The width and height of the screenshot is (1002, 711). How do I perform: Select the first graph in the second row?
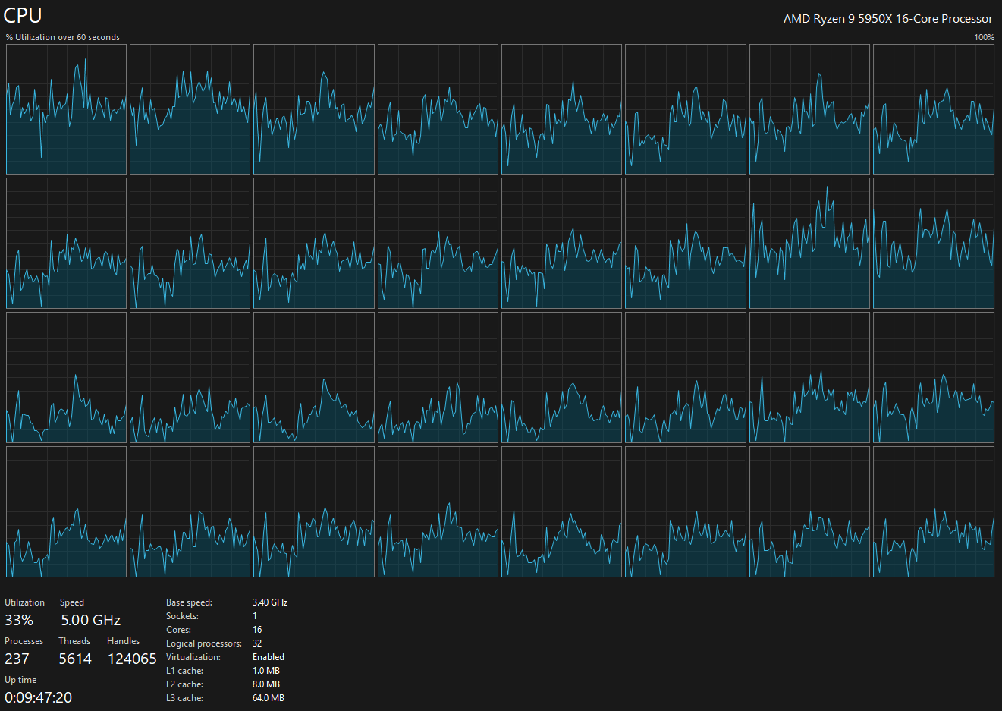pos(66,243)
